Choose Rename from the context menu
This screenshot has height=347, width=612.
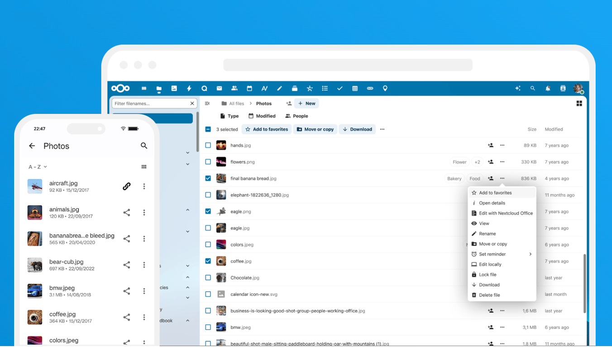pos(487,234)
